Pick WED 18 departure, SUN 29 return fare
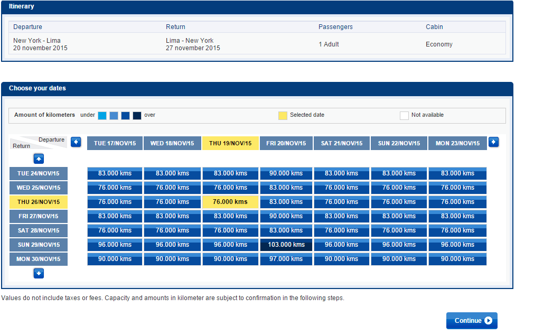Viewport: 534px width, 335px height. [x=172, y=245]
